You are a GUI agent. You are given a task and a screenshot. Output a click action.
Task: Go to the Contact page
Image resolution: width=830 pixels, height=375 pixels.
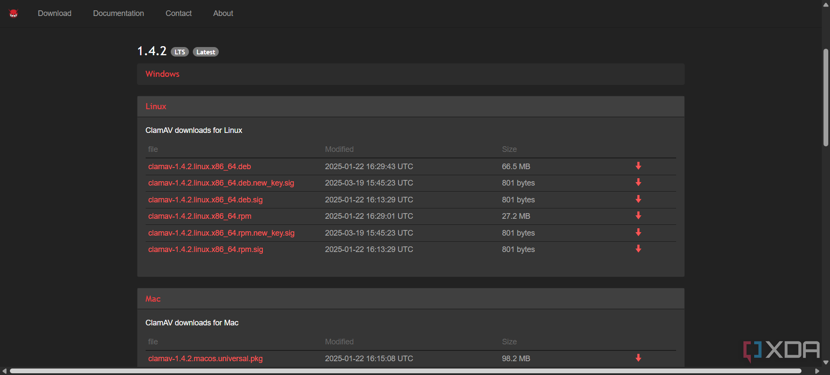pos(179,13)
